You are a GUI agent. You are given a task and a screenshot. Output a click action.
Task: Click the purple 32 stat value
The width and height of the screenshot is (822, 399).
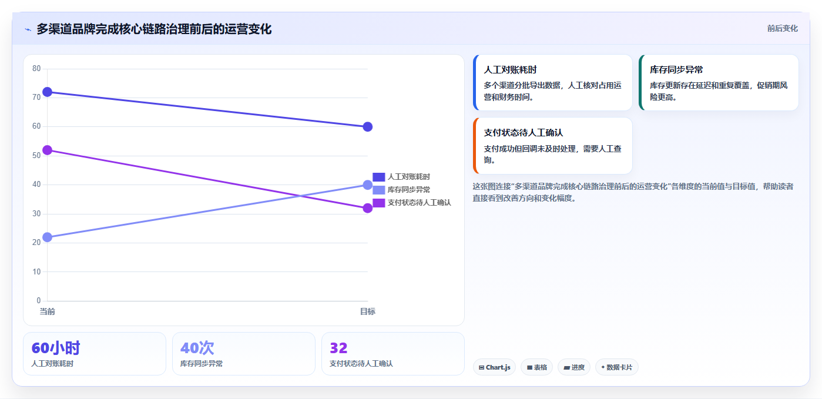pos(339,348)
